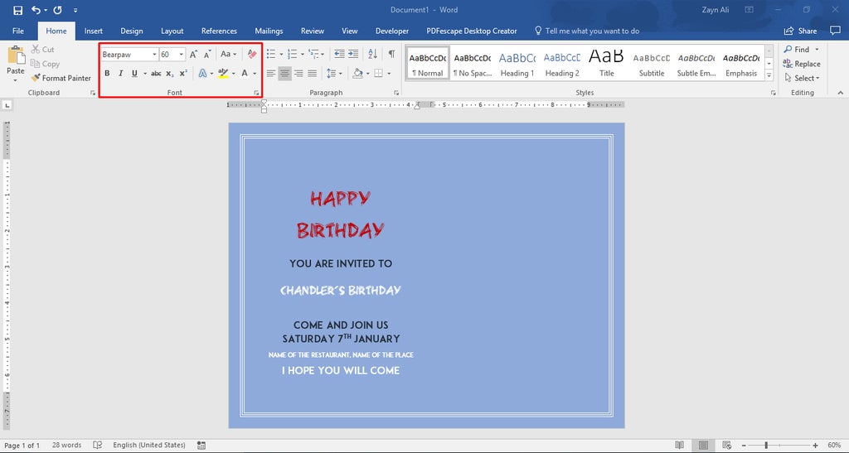849x453 pixels.
Task: Switch to Layout tab
Action: point(172,31)
